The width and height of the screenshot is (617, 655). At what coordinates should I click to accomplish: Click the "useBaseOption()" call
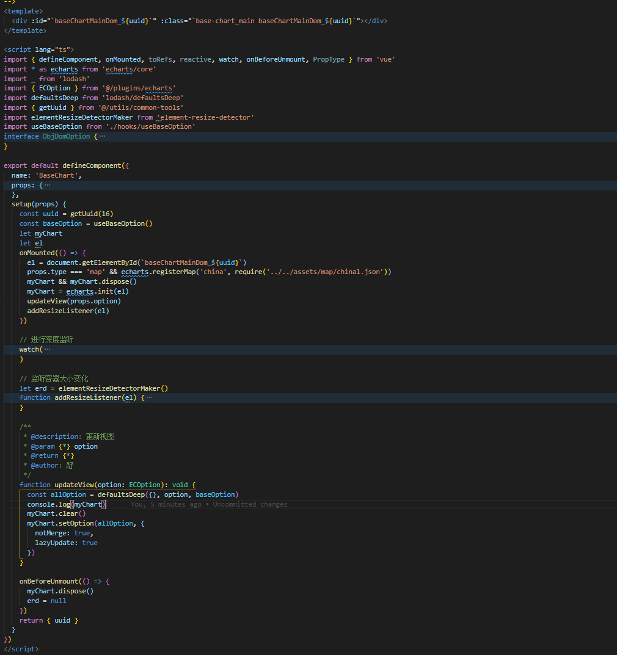[123, 224]
